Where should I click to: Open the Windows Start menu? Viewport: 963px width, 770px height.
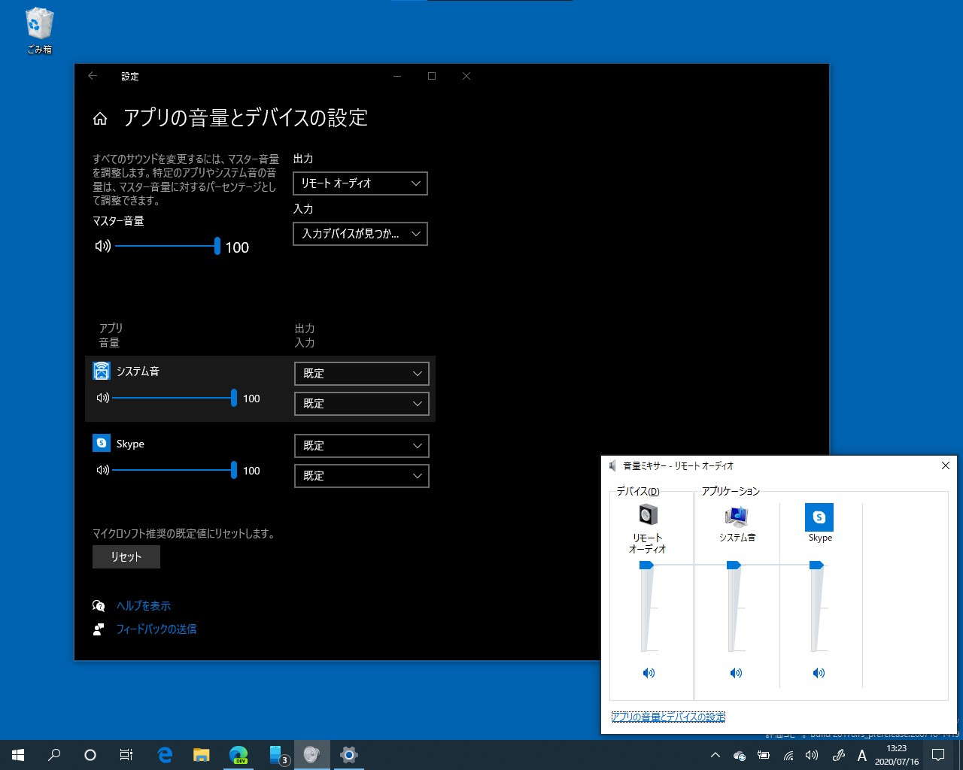18,755
